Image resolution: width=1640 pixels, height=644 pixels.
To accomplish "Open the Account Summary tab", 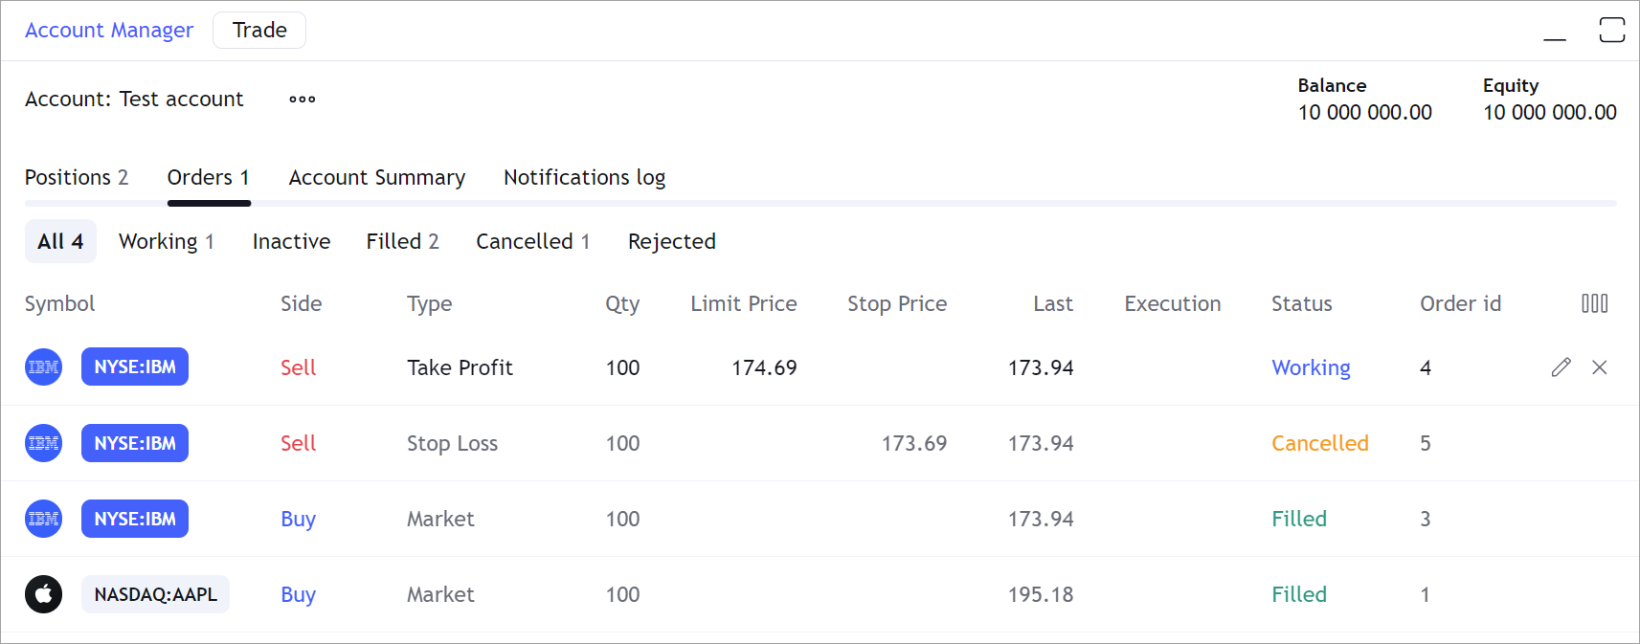I will point(376,177).
